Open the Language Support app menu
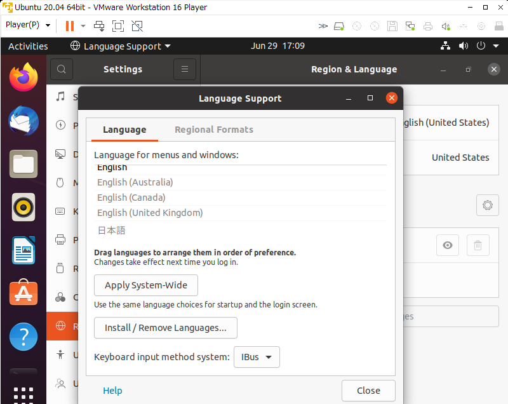The image size is (508, 404). pos(121,46)
